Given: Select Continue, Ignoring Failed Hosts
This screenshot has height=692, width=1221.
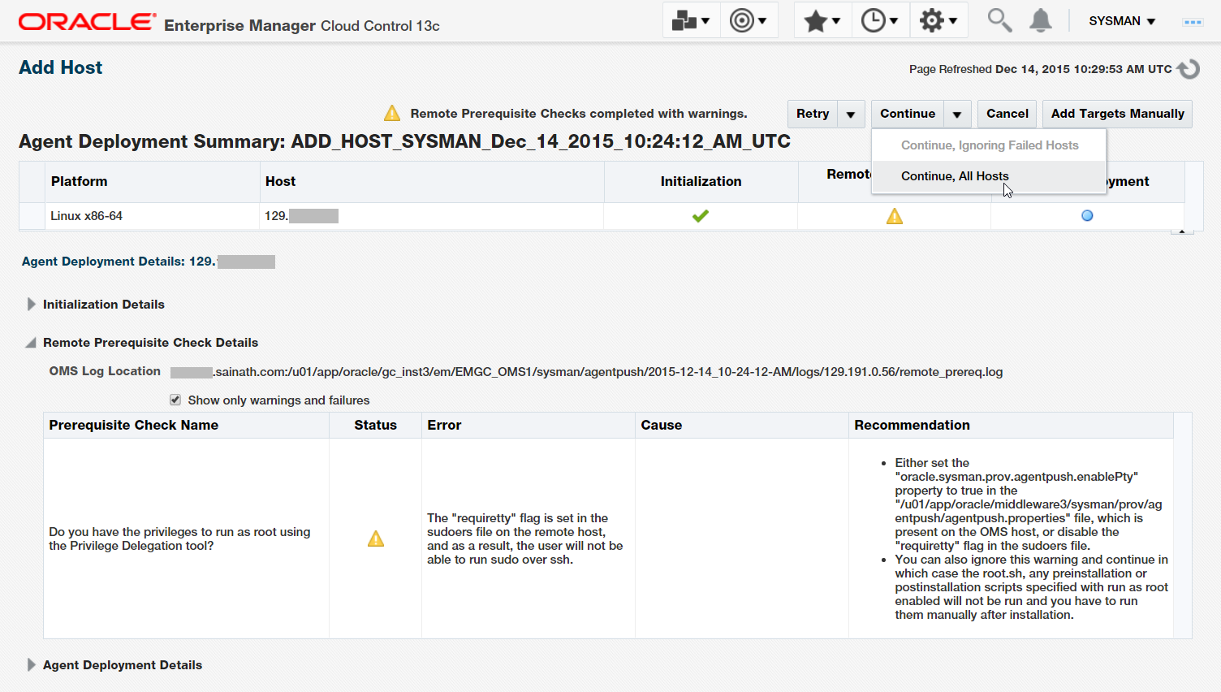Looking at the screenshot, I should [989, 145].
